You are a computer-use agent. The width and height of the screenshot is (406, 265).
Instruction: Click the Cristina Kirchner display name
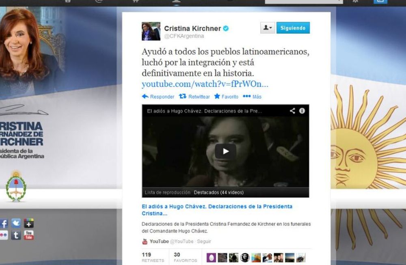(192, 28)
